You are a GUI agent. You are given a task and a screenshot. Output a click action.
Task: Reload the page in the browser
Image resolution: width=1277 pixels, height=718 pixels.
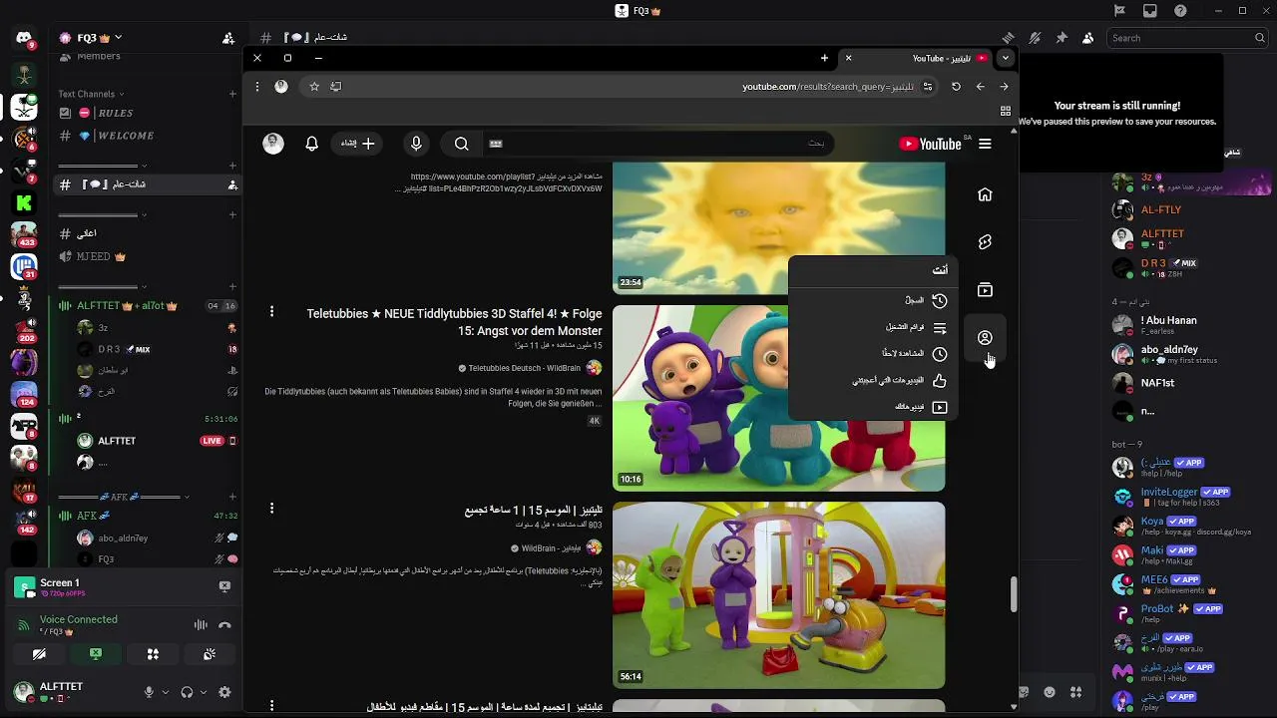tap(956, 87)
